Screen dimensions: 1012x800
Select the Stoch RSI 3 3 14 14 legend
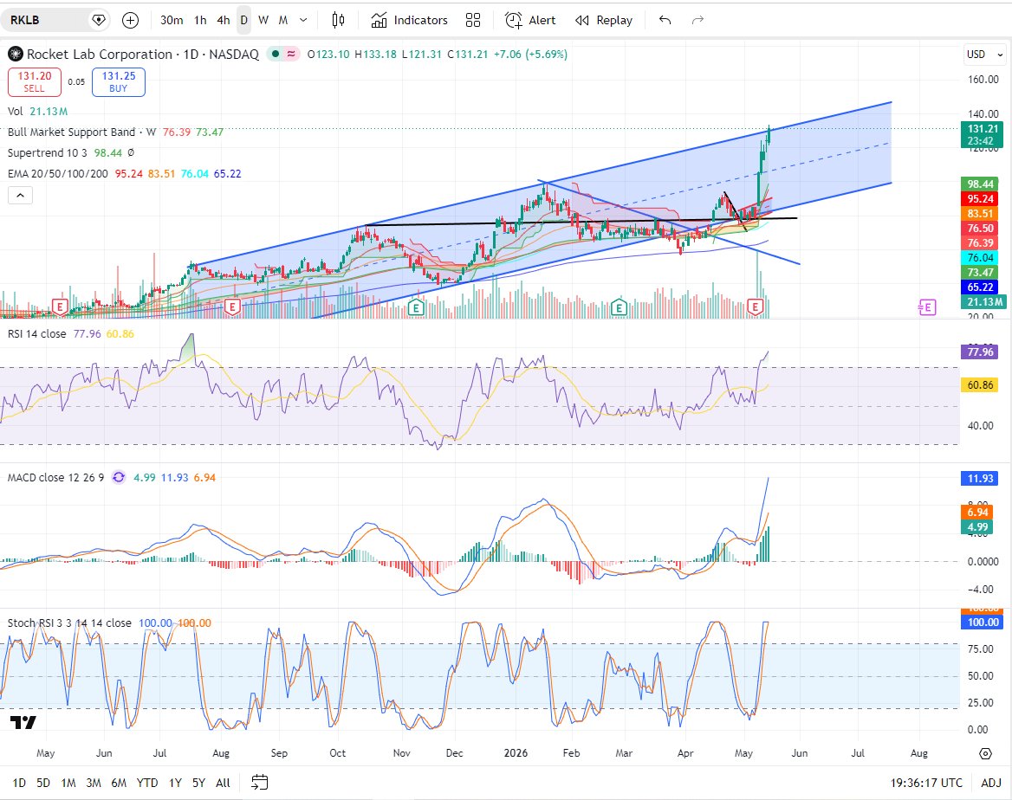69,623
